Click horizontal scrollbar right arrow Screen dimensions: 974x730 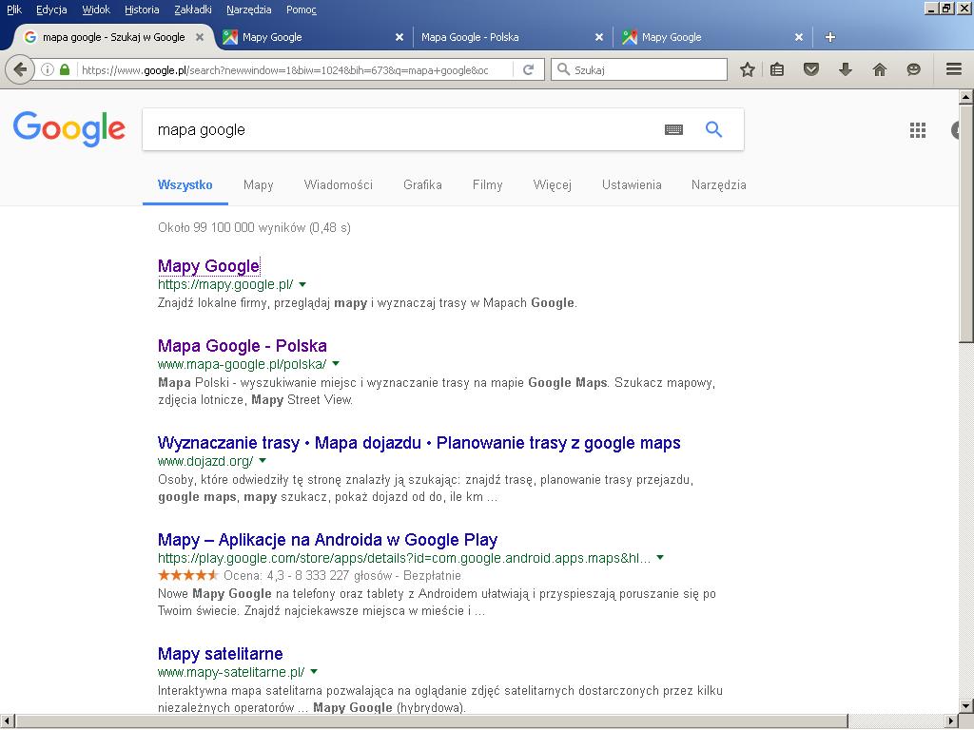click(951, 721)
